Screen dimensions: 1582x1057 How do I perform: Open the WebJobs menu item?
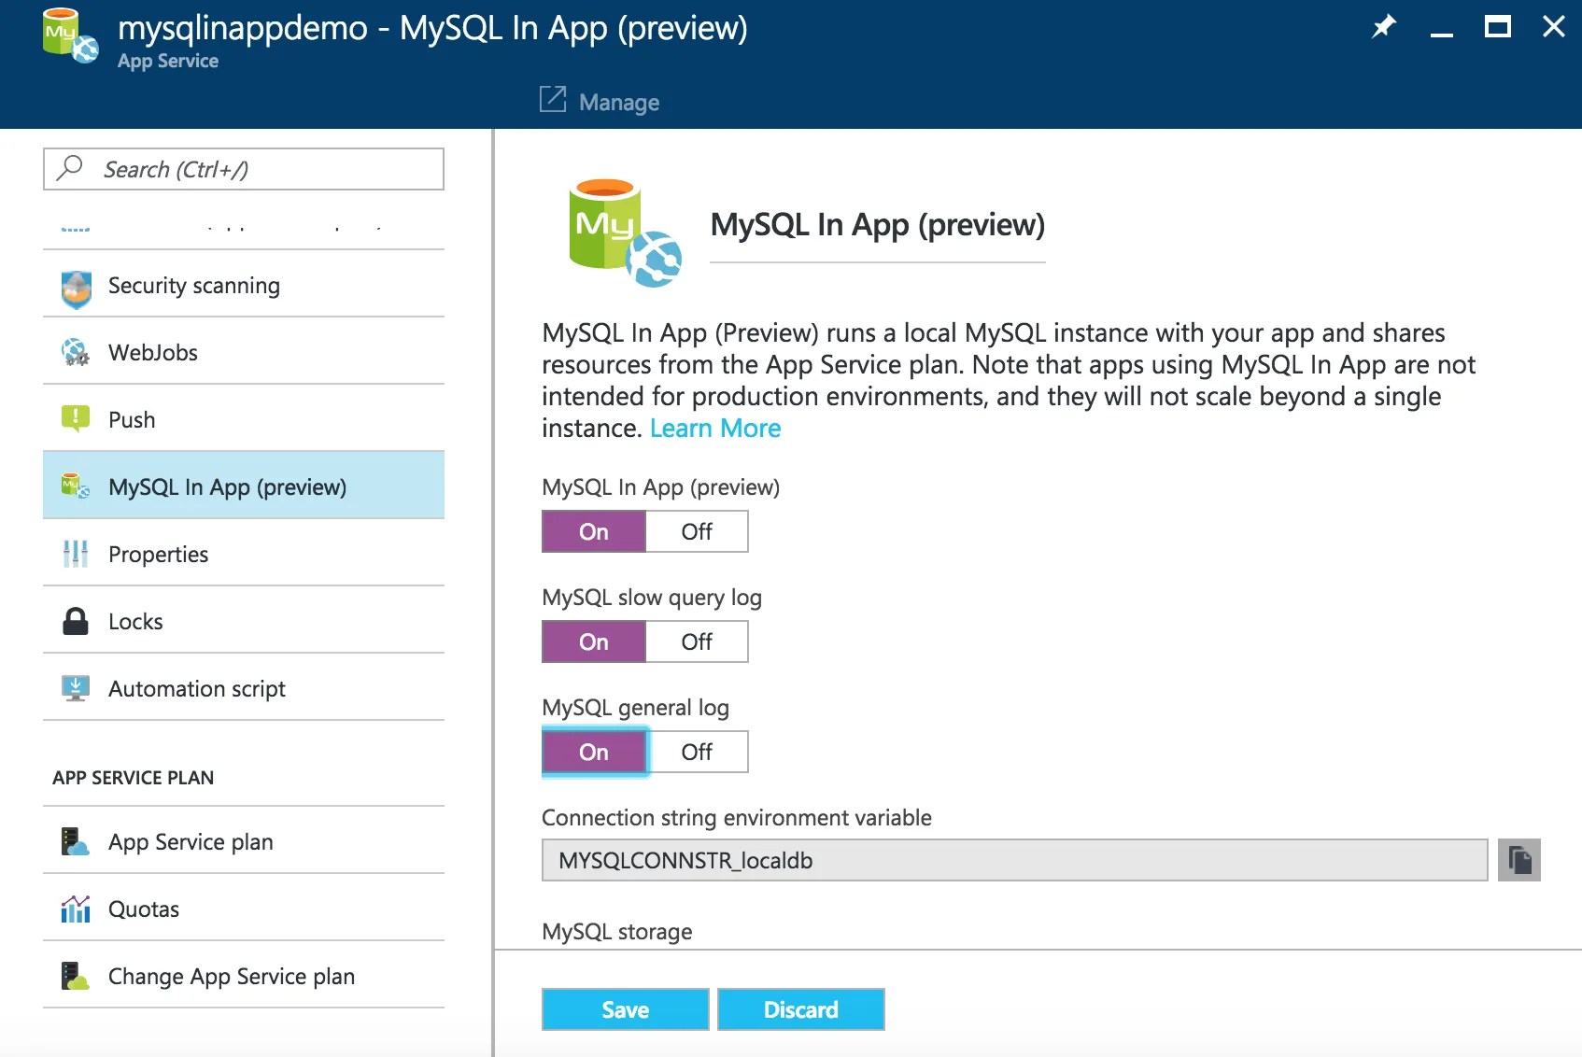(244, 352)
